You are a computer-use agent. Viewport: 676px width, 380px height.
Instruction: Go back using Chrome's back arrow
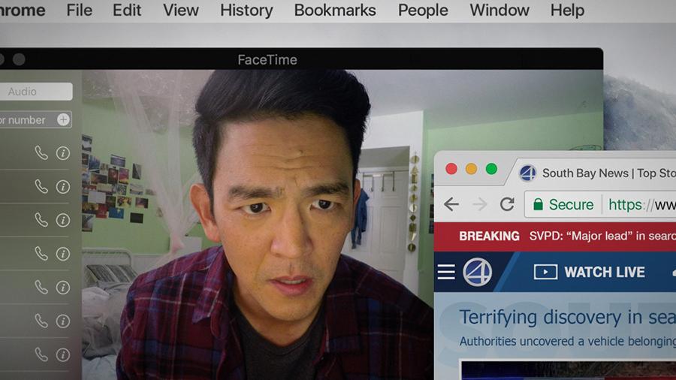click(451, 204)
